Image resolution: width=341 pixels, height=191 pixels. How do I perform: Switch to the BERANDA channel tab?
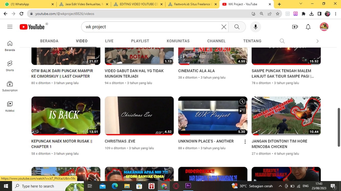[x=49, y=41]
